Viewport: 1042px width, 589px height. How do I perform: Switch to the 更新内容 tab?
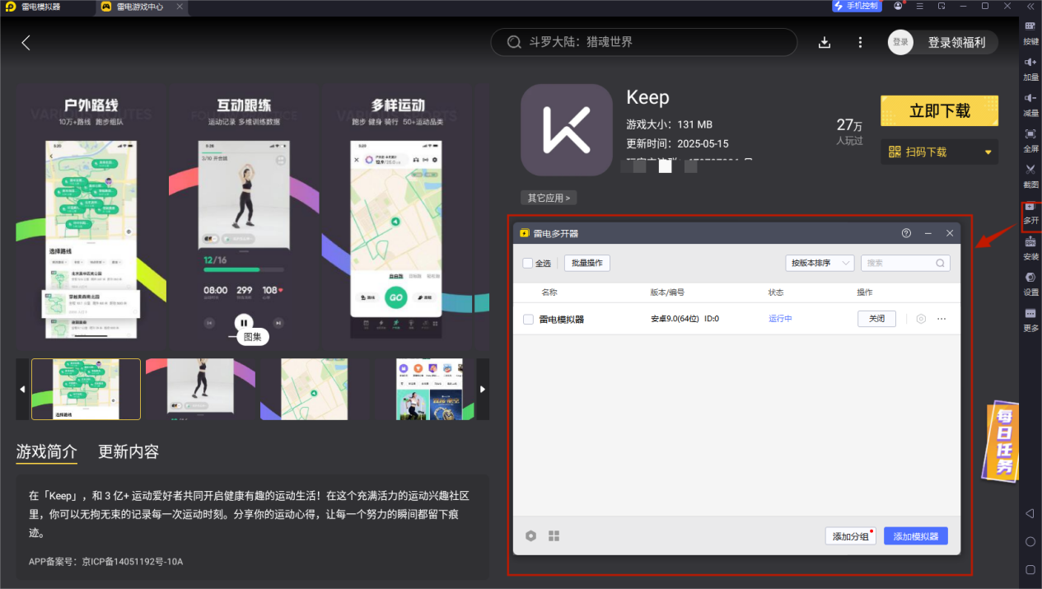click(x=128, y=451)
